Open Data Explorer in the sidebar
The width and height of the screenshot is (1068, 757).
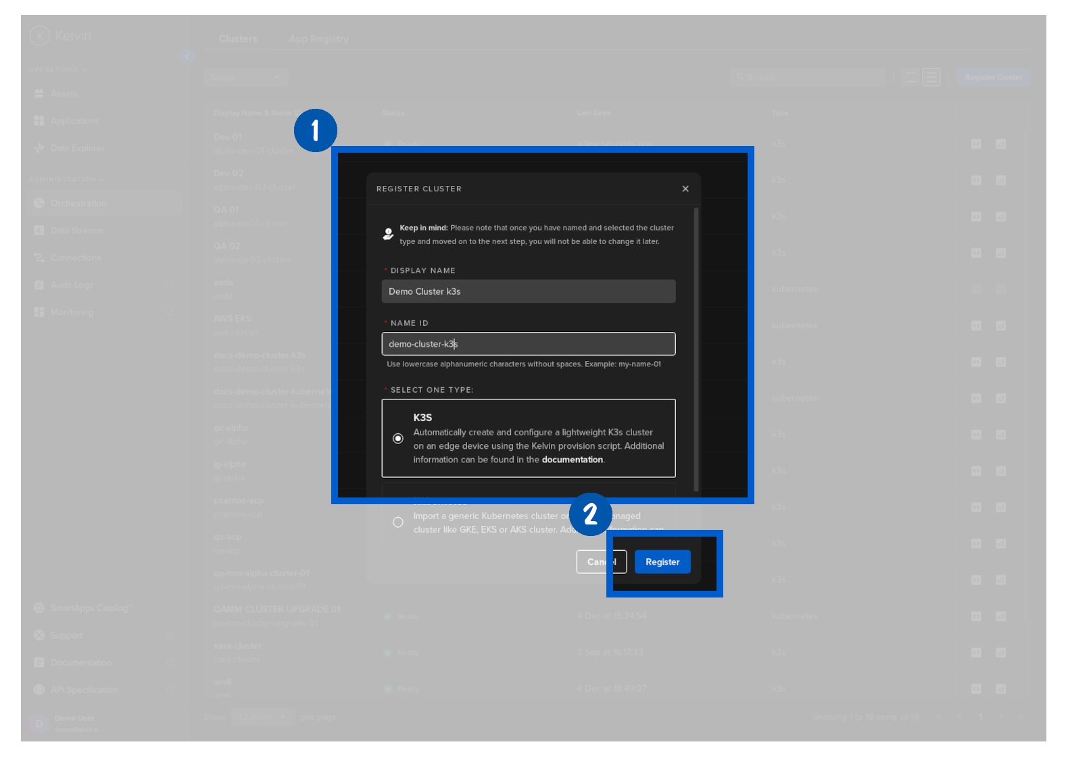click(x=77, y=148)
